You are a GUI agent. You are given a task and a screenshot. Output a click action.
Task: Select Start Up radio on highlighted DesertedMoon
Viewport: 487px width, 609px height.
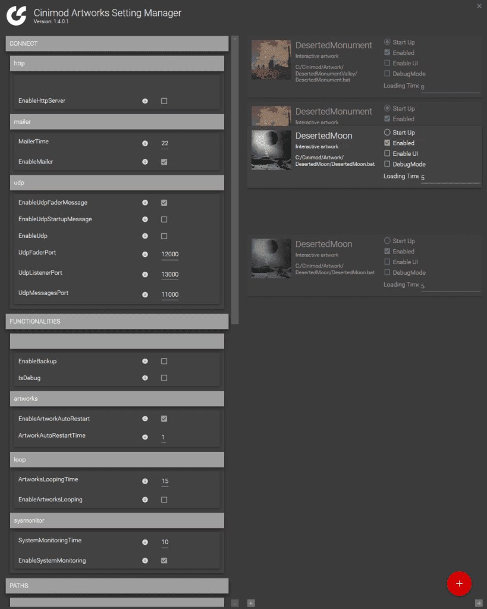[387, 133]
